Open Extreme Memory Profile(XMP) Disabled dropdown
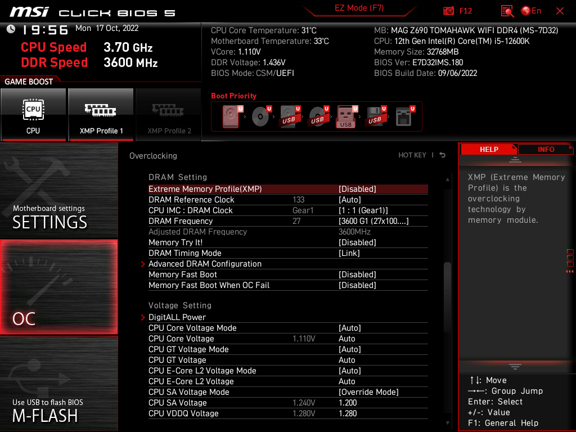This screenshot has height=432, width=576. [357, 189]
